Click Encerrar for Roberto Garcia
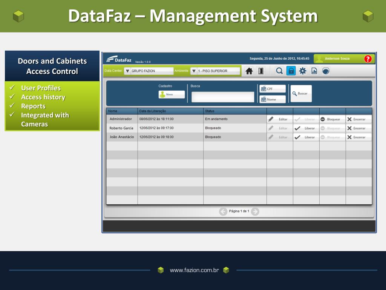 (359, 128)
